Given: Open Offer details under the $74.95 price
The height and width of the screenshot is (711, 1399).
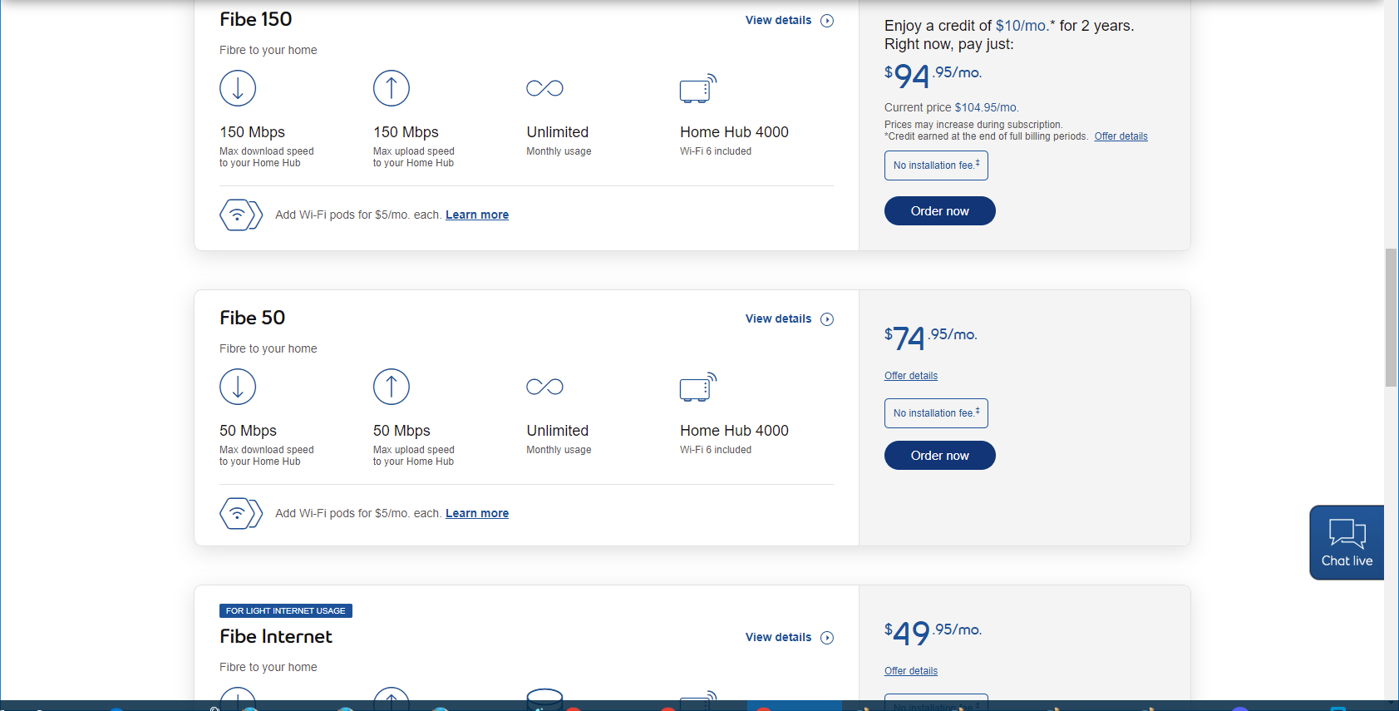Looking at the screenshot, I should click(911, 376).
